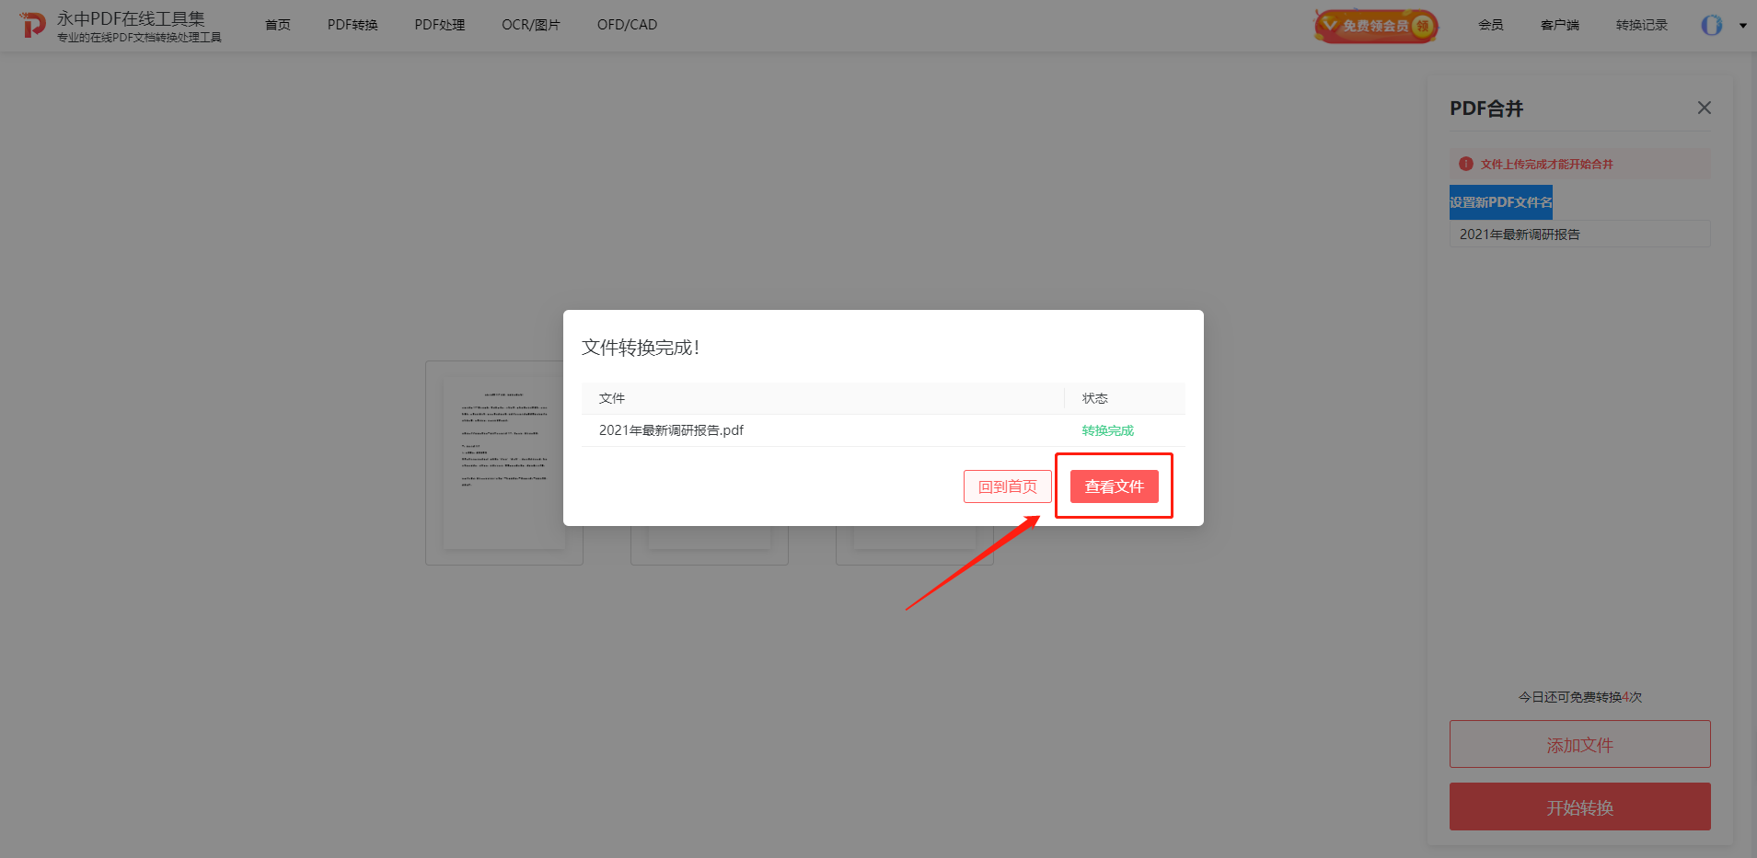Open the 客户端 link
The width and height of the screenshot is (1757, 858).
click(x=1560, y=25)
